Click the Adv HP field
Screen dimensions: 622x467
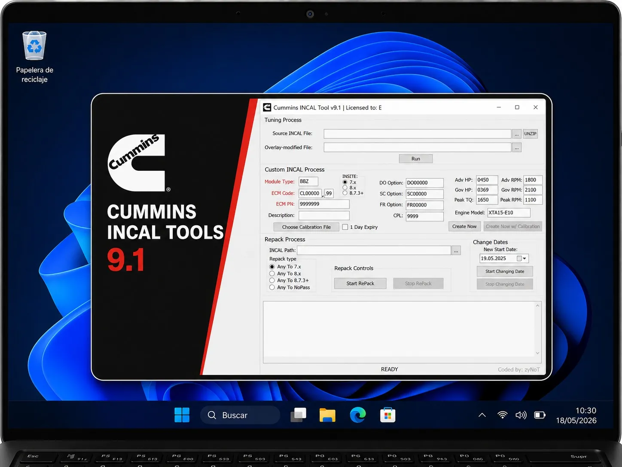[x=487, y=180]
